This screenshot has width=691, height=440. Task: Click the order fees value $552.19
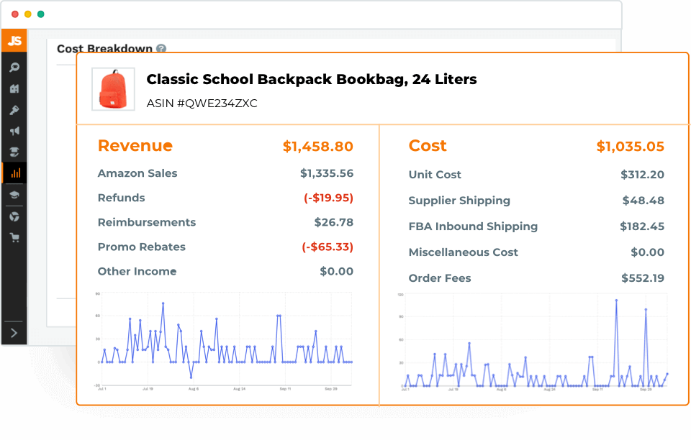coord(643,278)
